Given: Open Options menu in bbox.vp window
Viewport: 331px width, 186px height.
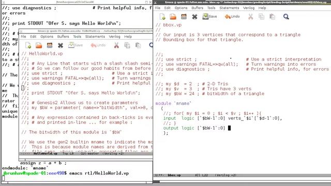Looking at the screenshot, I should (x=181, y=8).
